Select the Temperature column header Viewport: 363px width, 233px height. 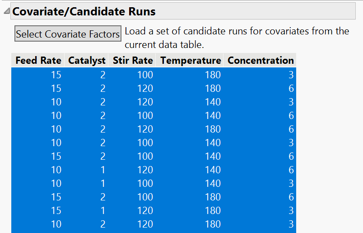(x=191, y=60)
